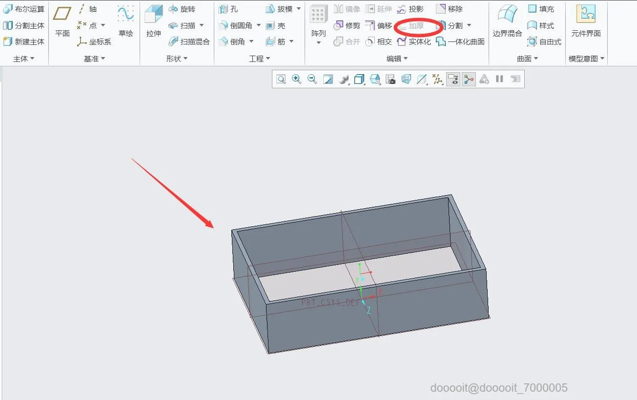Apply a 倒圆角 round fillet
Image resolution: width=637 pixels, height=400 pixels.
(x=235, y=25)
